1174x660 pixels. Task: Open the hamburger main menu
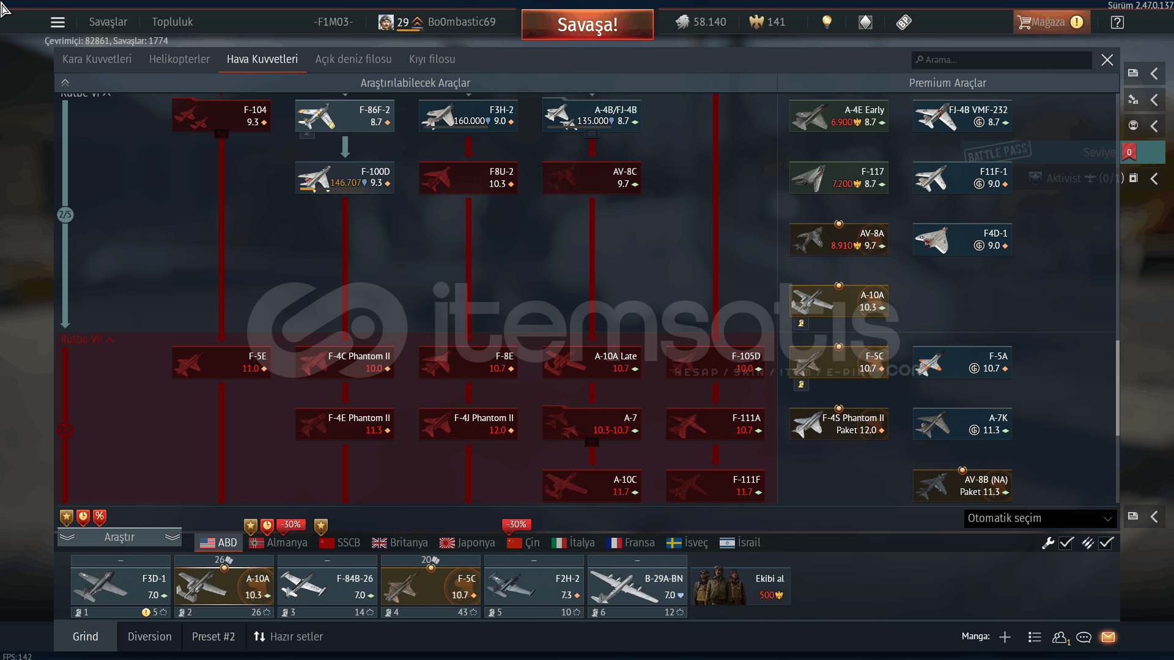[x=57, y=23]
